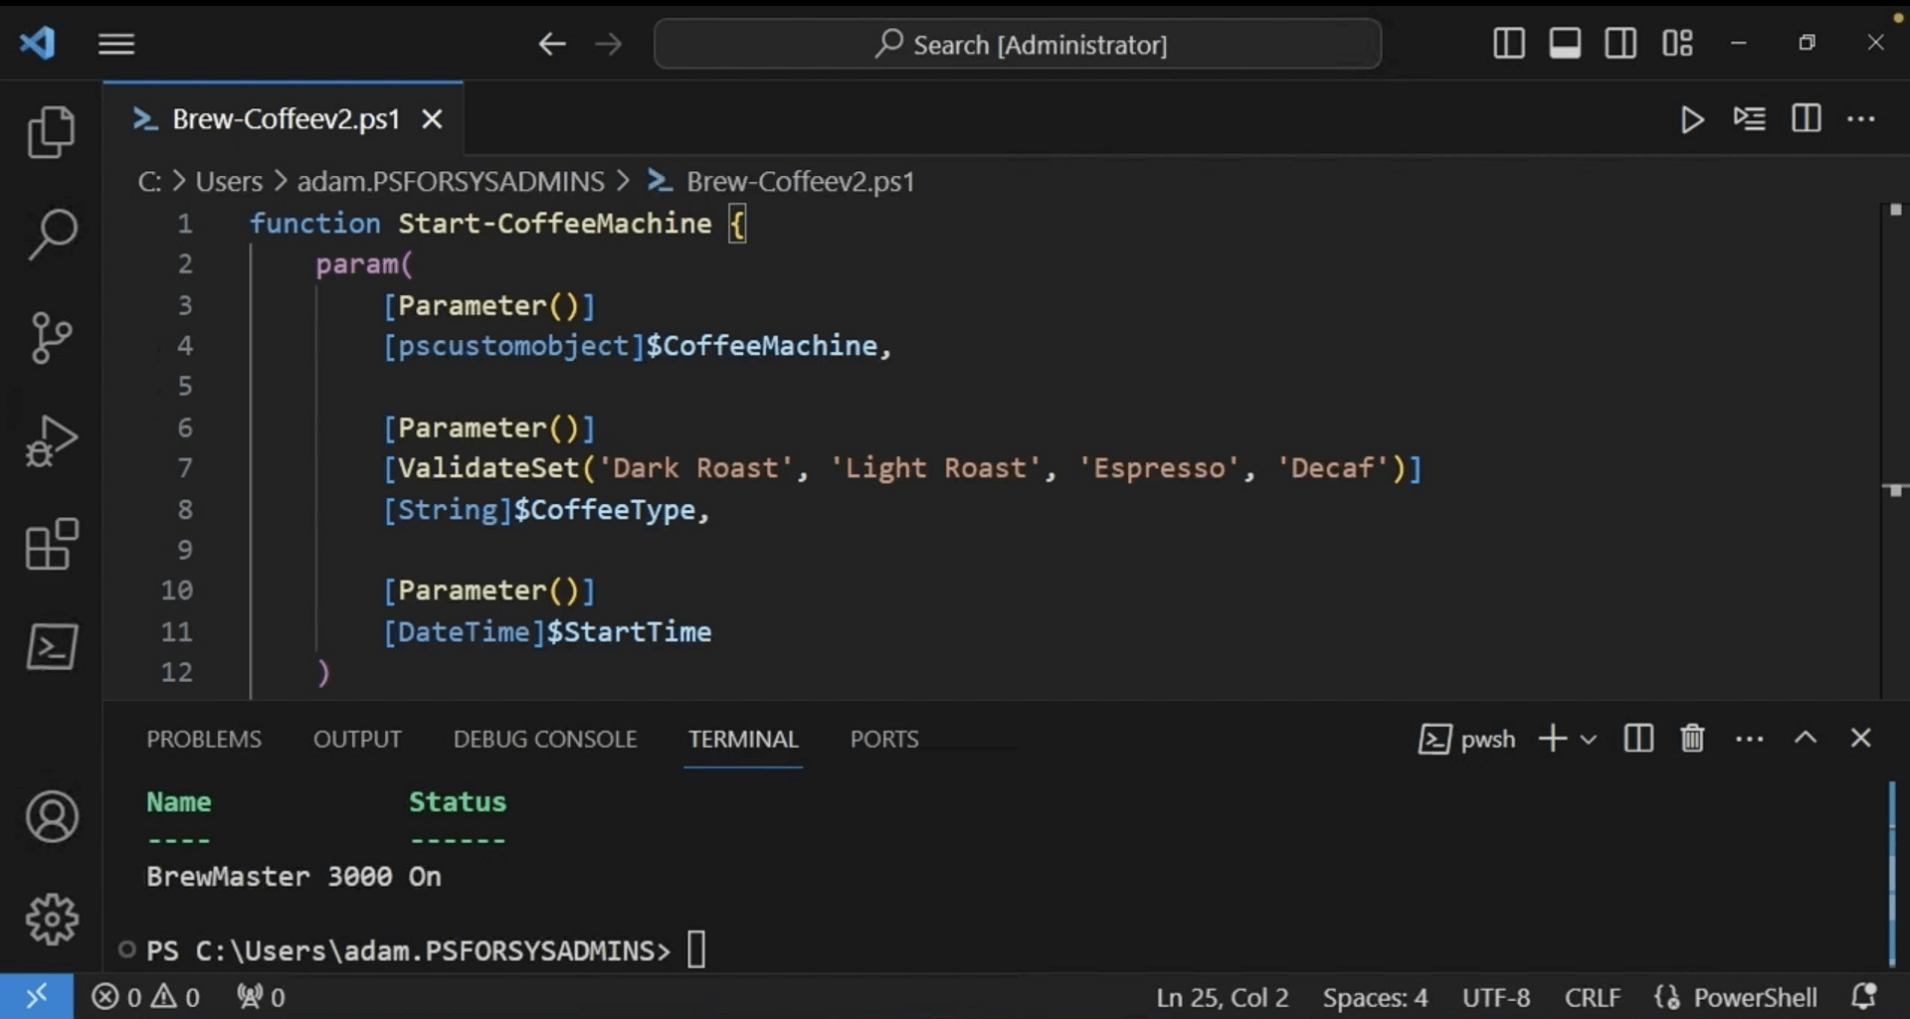Switch to the DEBUG CONSOLE tab

[545, 739]
